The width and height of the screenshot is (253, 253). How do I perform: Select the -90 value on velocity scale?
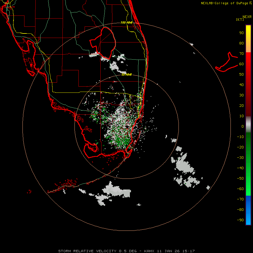[x=240, y=220]
